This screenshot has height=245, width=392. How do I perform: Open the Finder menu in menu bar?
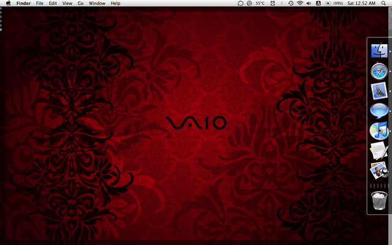pos(23,3)
